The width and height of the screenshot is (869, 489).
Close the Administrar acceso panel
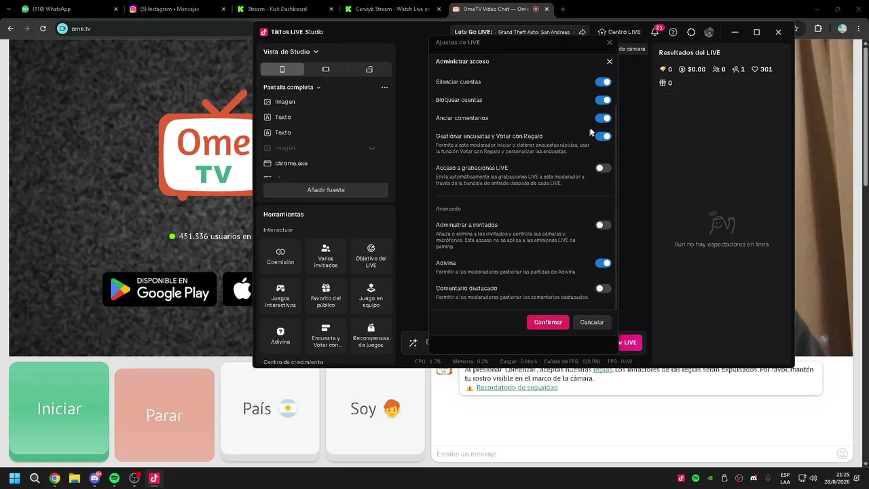610,61
